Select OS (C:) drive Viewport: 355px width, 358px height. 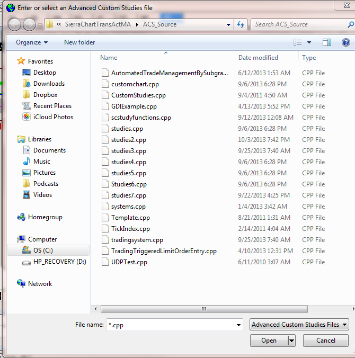coord(48,250)
